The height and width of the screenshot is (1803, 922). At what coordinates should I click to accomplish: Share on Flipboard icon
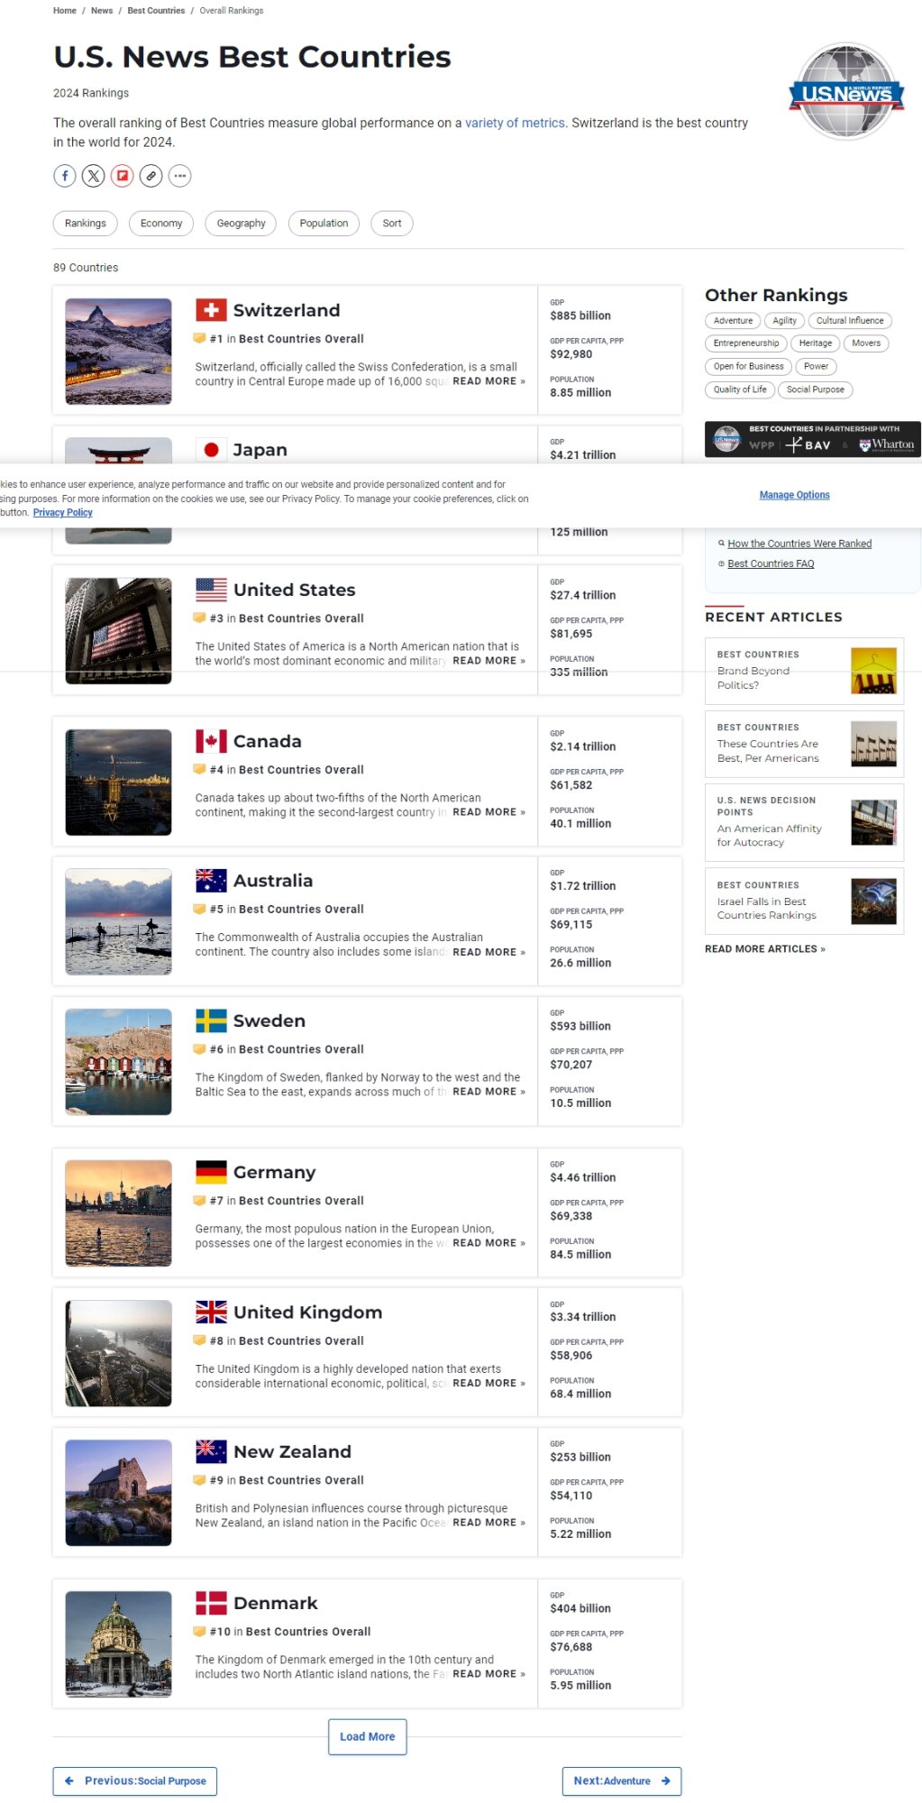(123, 176)
